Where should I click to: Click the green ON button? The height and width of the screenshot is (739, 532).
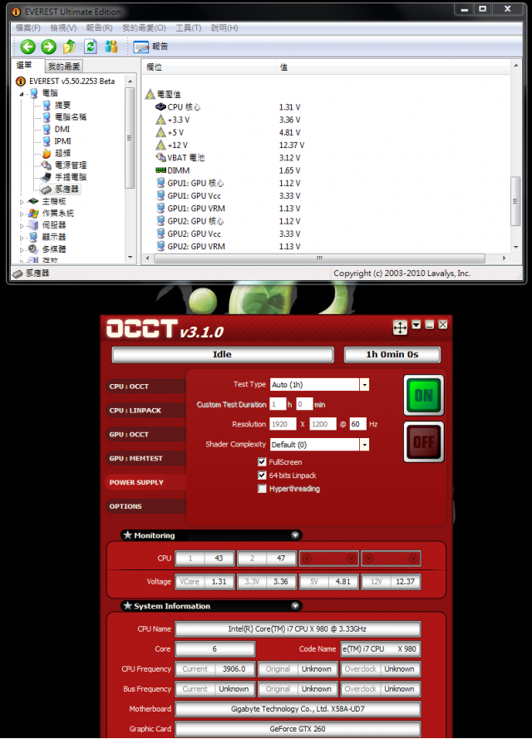pyautogui.click(x=424, y=396)
